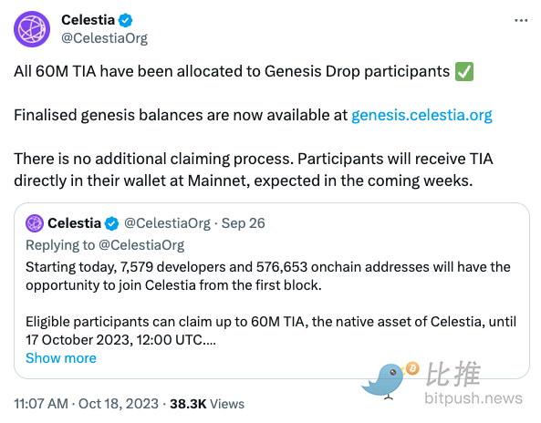The width and height of the screenshot is (541, 423).
Task: Click the bitpush.news watermark text
Action: pyautogui.click(x=473, y=398)
